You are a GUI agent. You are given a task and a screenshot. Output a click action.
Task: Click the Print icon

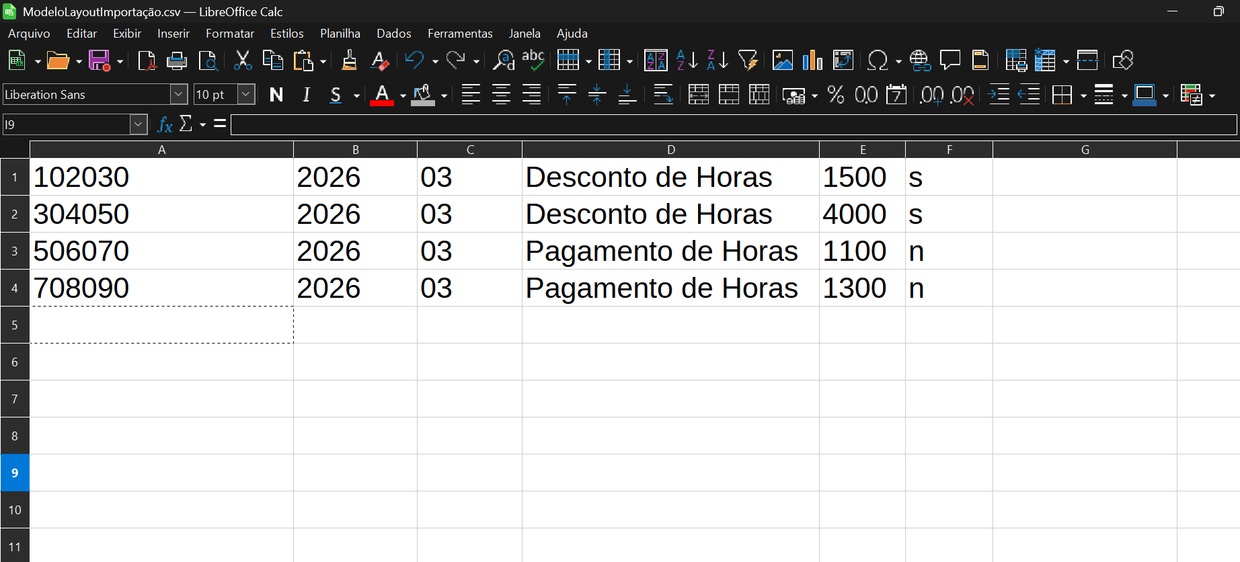[177, 61]
